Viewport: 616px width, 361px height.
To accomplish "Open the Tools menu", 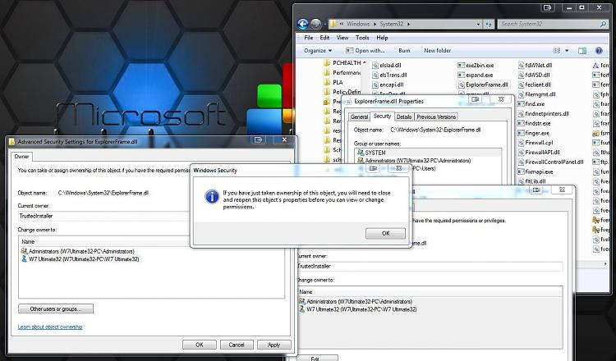I will click(362, 38).
